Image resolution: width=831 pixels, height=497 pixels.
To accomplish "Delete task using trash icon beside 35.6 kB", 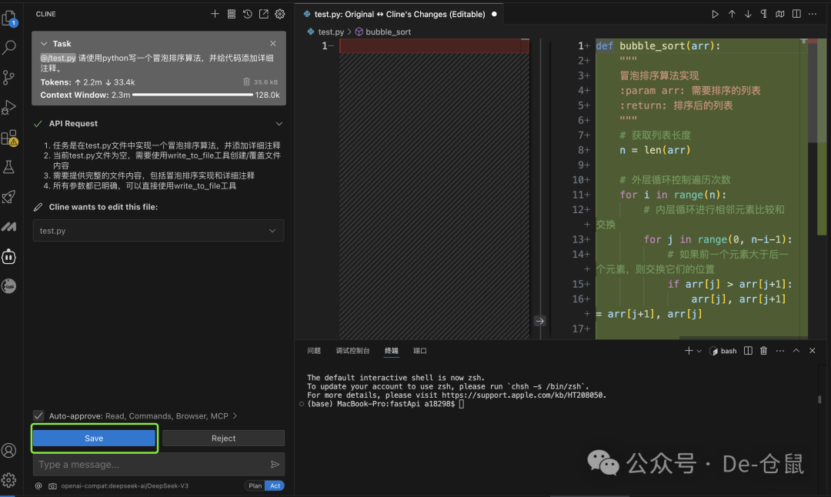I will coord(246,82).
